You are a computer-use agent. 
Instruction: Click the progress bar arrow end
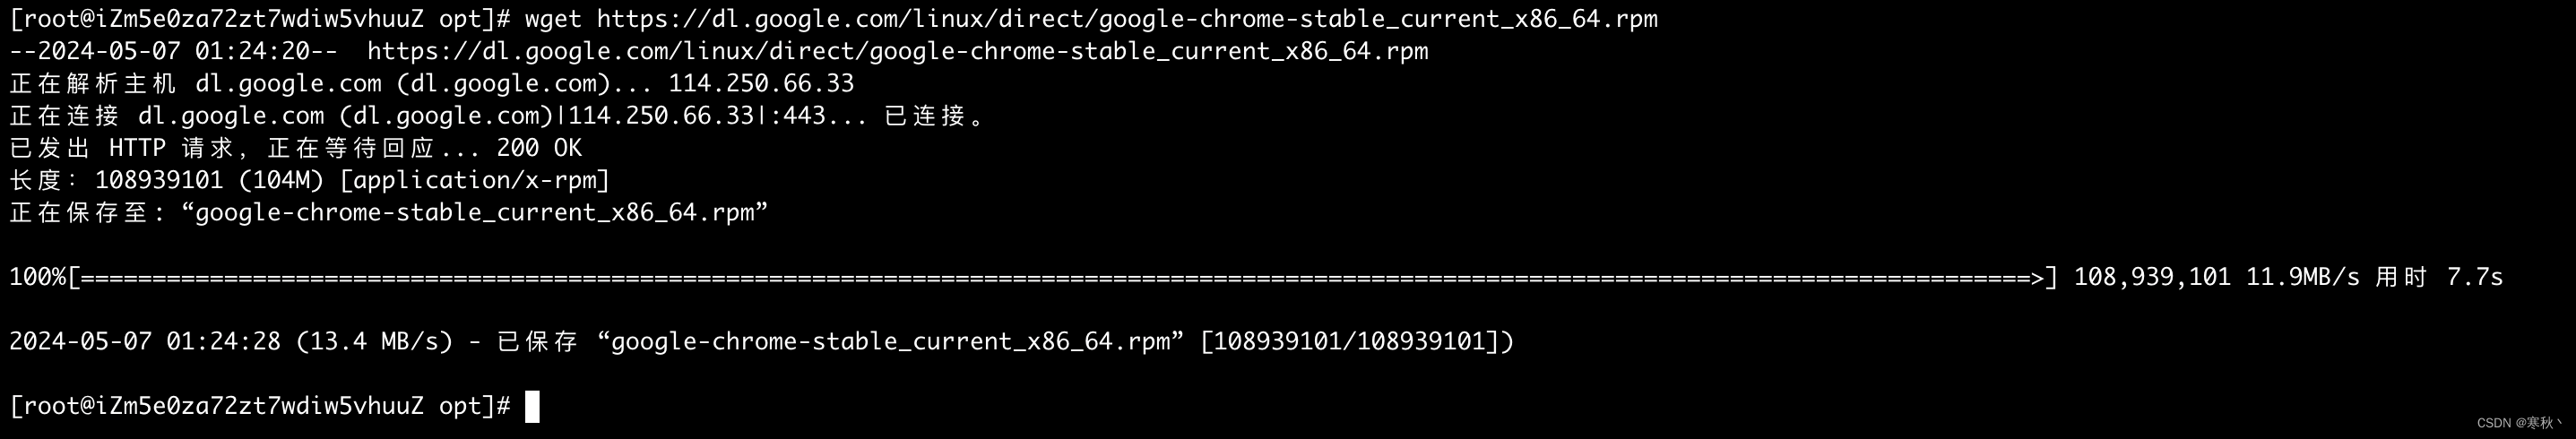click(x=2036, y=277)
